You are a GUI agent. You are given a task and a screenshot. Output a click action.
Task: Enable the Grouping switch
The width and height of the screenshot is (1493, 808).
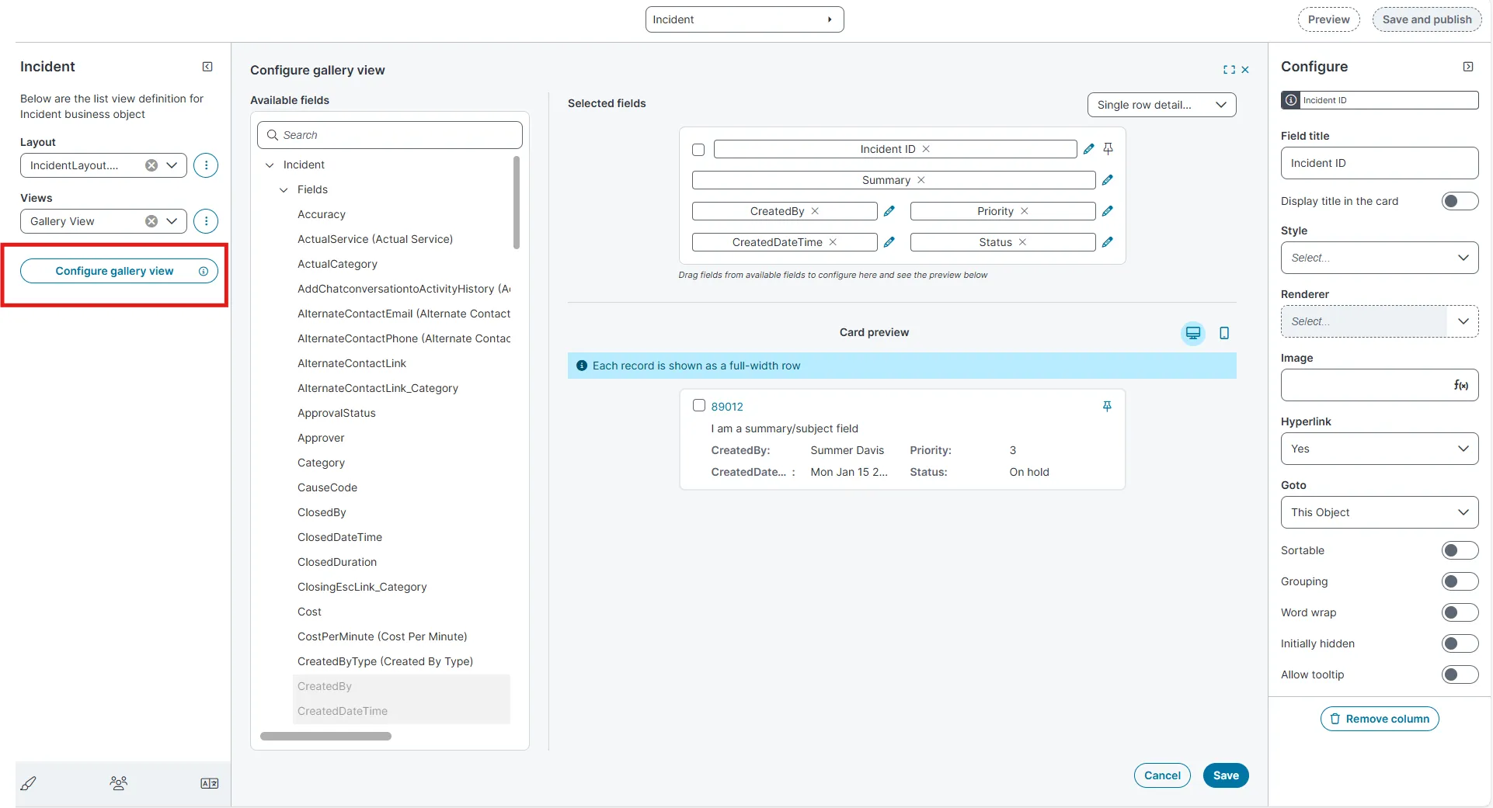tap(1460, 581)
